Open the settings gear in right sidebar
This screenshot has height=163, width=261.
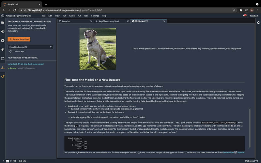click(258, 22)
